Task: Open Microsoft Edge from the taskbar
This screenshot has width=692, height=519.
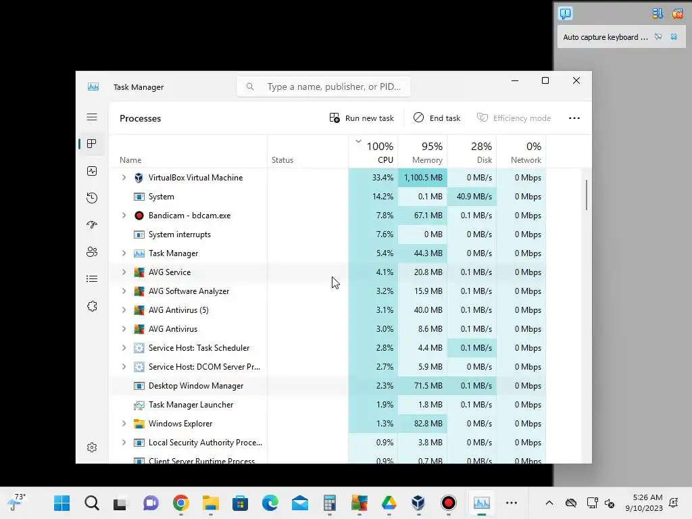Action: [x=270, y=503]
